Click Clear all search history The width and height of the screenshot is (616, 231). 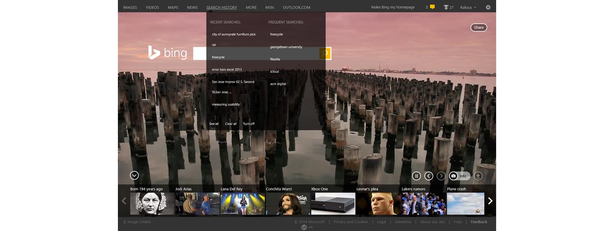pos(231,124)
